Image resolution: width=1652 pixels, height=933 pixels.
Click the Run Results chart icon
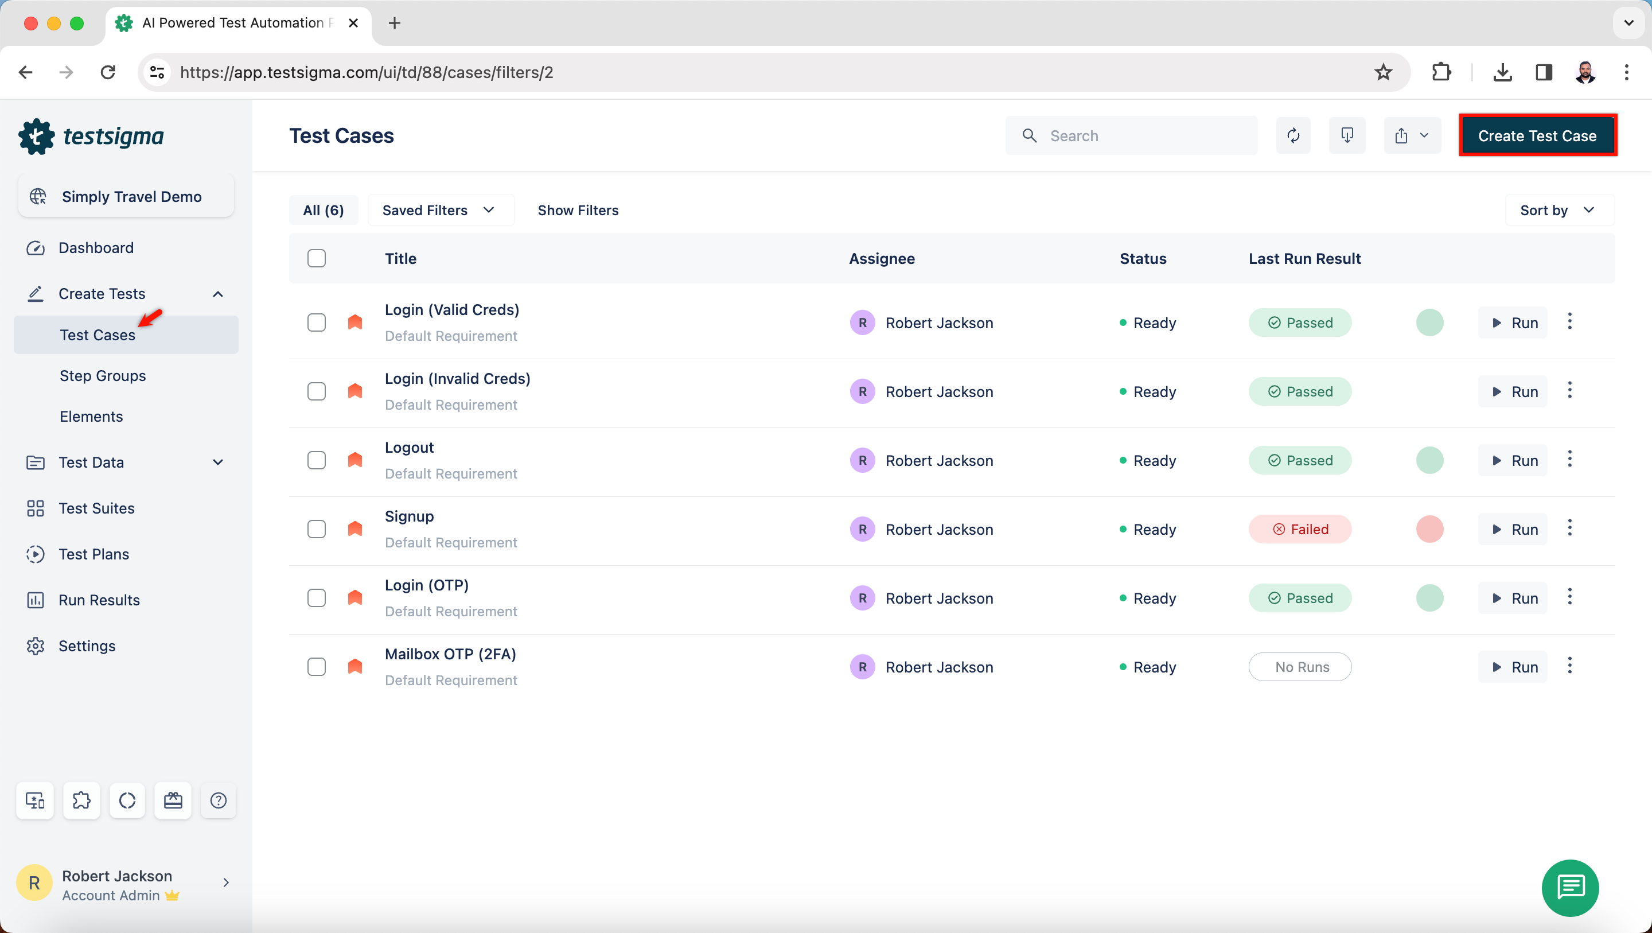click(x=35, y=600)
